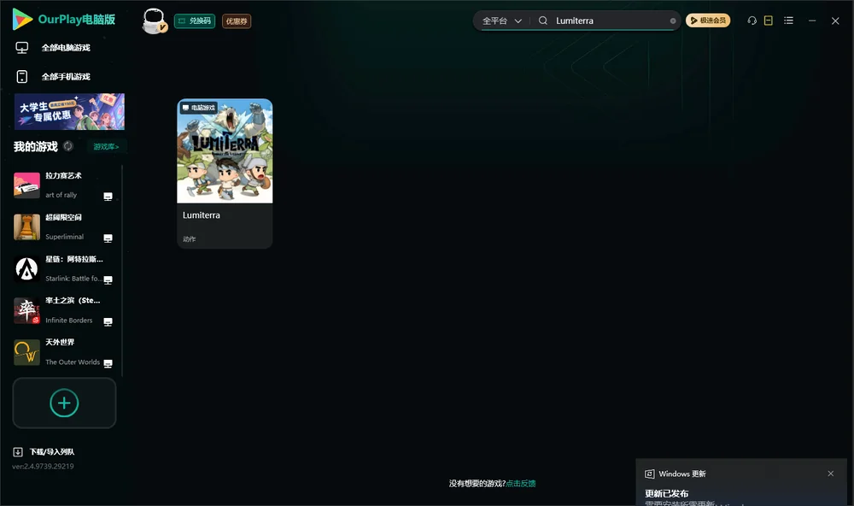854x506 pixels.
Task: Click the 动作 genre tag on Lumiterra card
Action: (x=189, y=238)
